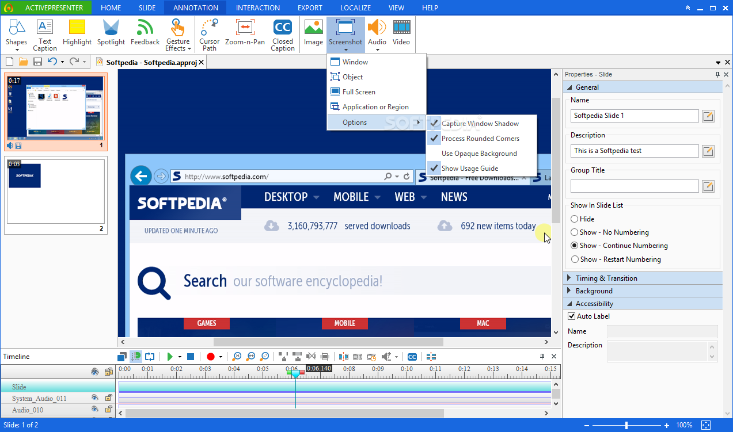
Task: Select Show - Restart Numbering option
Action: click(616, 259)
